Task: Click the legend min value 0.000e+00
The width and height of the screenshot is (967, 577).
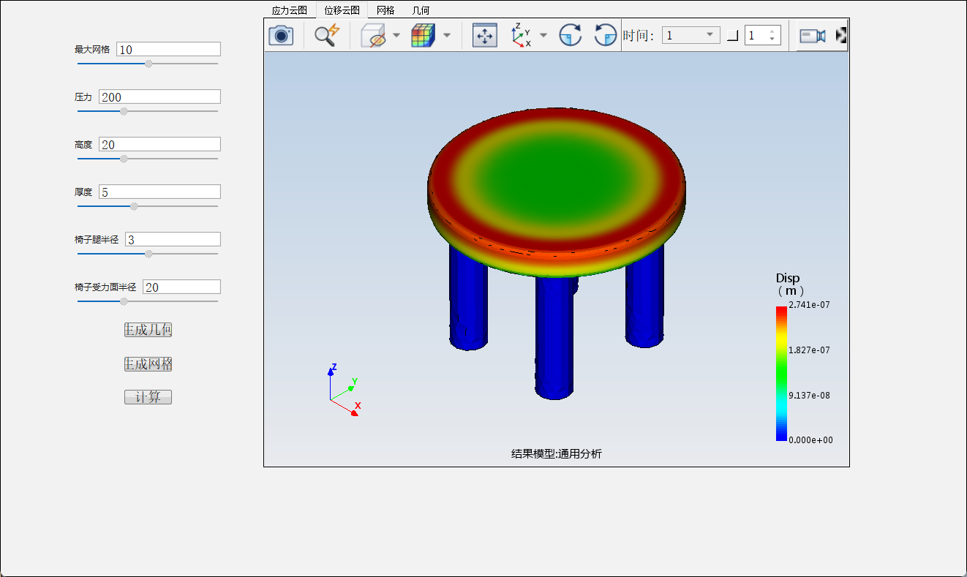Action: 810,440
